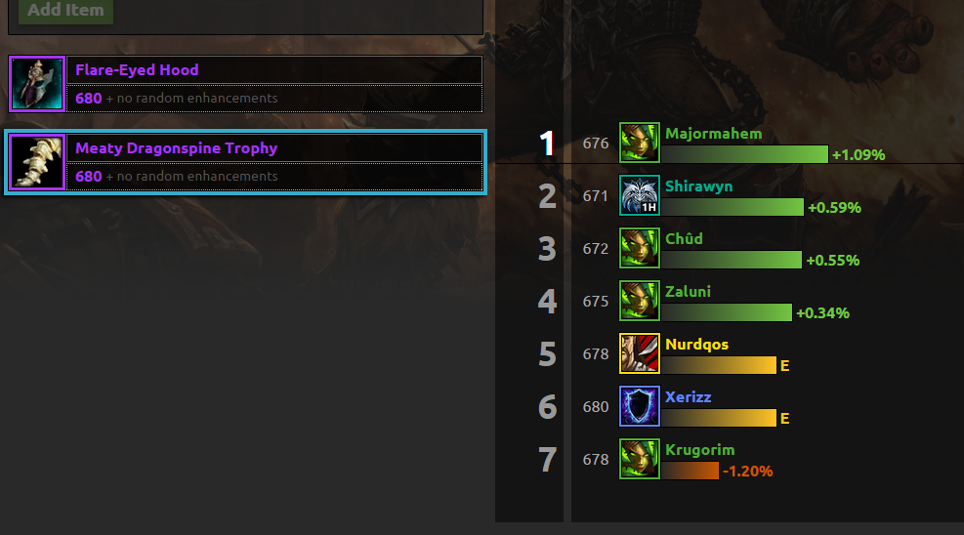Click the Meaty Dragonspine Trophy icon
The height and width of the screenshot is (535, 964).
point(37,162)
